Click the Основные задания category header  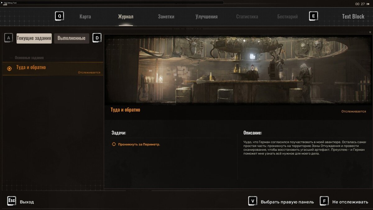coord(29,58)
